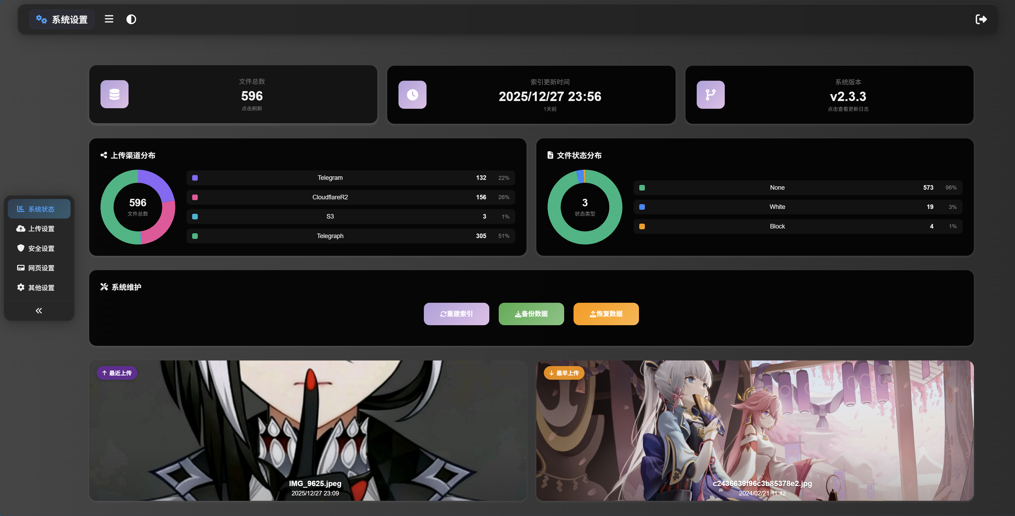This screenshot has width=1015, height=516.
Task: Click the logout icon at top right
Action: [982, 19]
